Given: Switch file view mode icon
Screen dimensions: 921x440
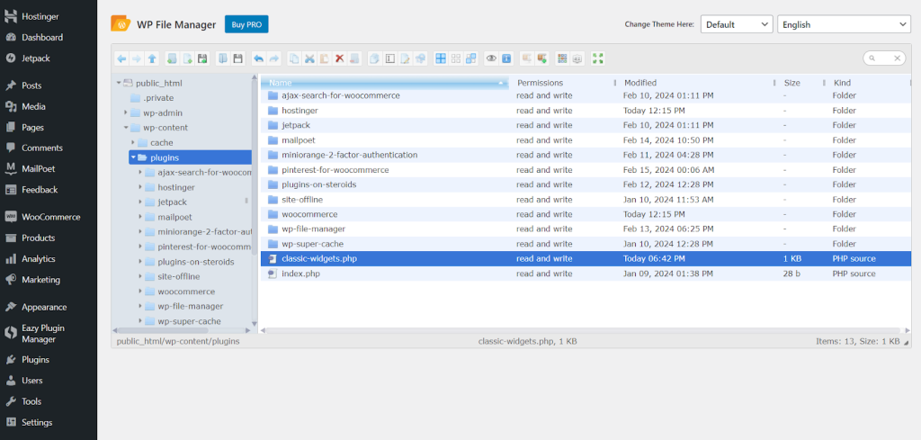Looking at the screenshot, I should pyautogui.click(x=561, y=58).
